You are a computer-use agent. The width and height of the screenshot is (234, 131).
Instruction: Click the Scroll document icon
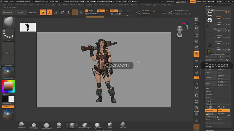click(197, 29)
